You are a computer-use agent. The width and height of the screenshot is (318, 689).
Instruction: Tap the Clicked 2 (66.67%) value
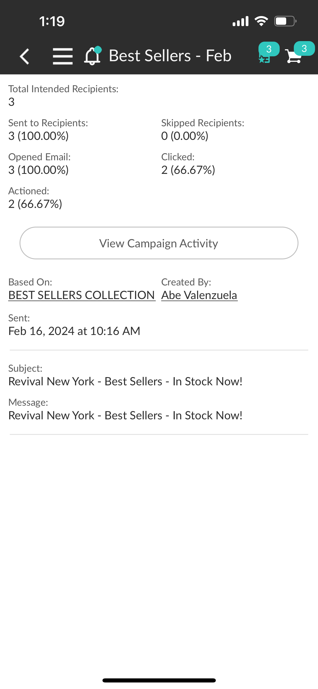pos(188,170)
